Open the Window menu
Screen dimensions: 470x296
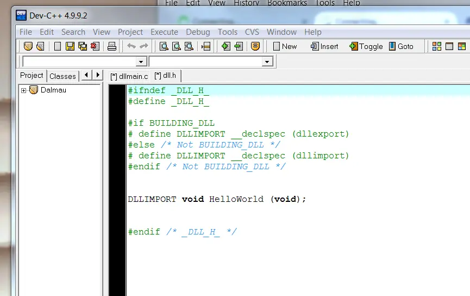coord(282,32)
